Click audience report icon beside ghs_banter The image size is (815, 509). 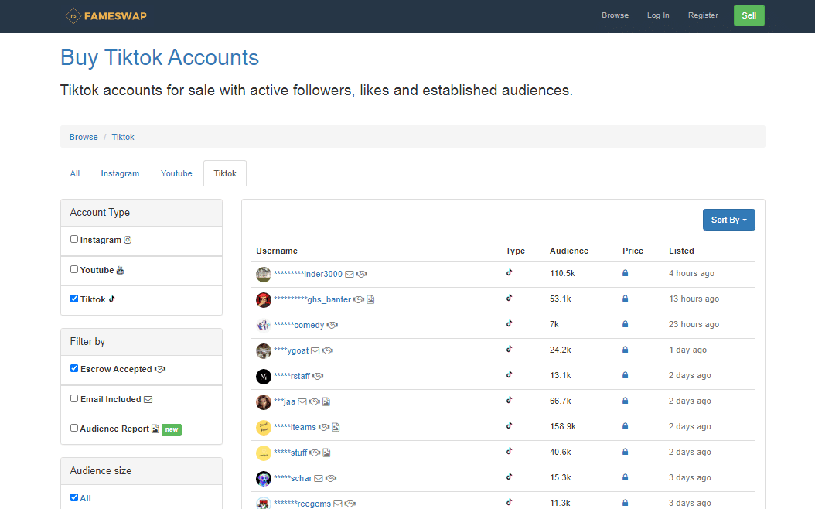click(x=370, y=299)
